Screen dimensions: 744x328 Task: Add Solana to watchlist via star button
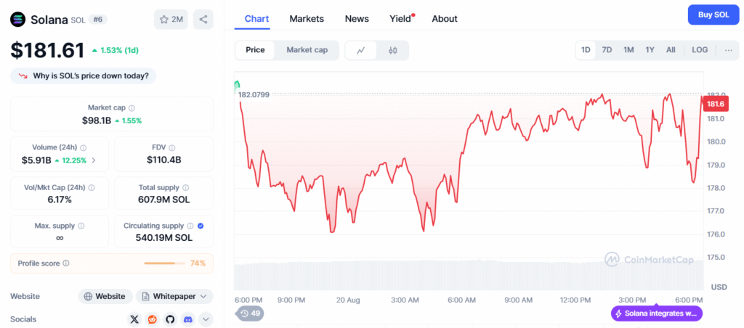[171, 20]
